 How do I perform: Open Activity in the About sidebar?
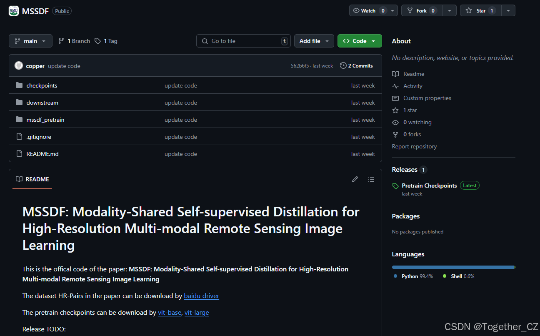[407, 86]
